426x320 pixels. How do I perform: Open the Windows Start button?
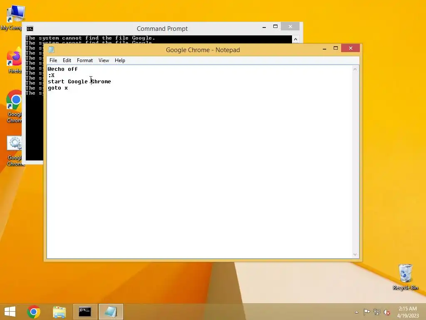coord(10,312)
